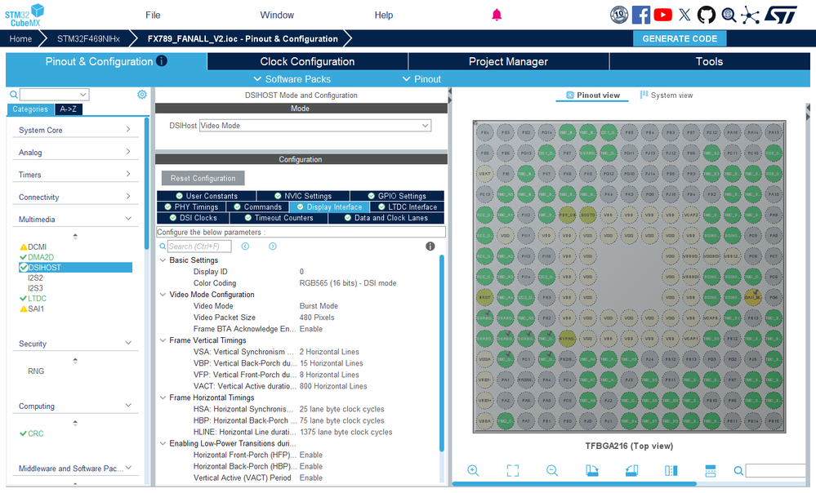Zoom out on the pinout view

pos(552,470)
